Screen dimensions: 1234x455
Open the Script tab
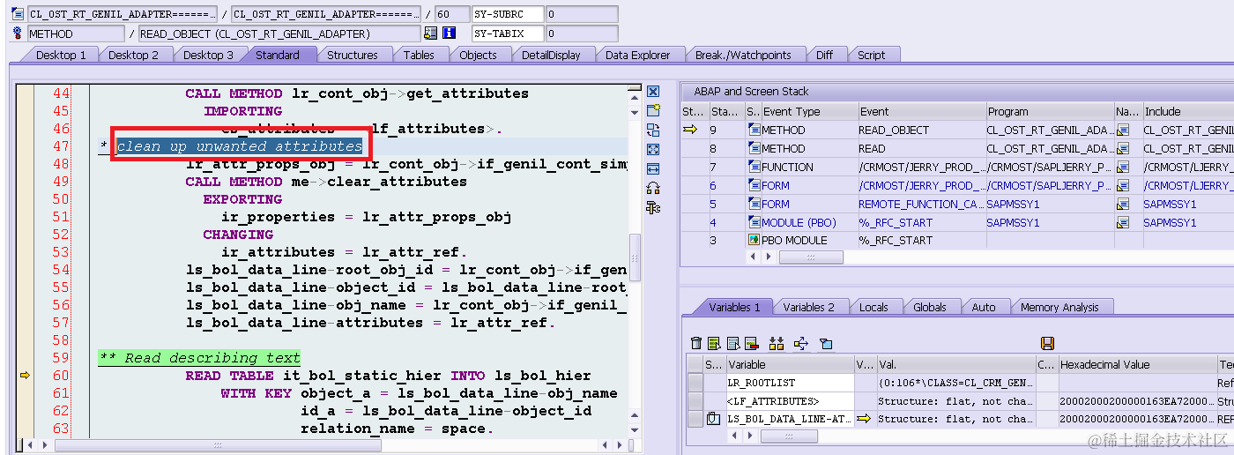(x=871, y=55)
